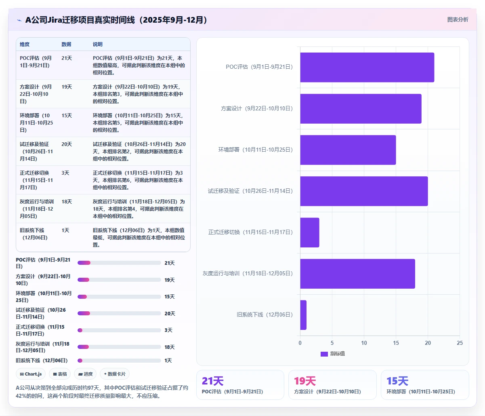The height and width of the screenshot is (416, 485).
Task: Select the 进度 tag chip
Action: (x=85, y=374)
